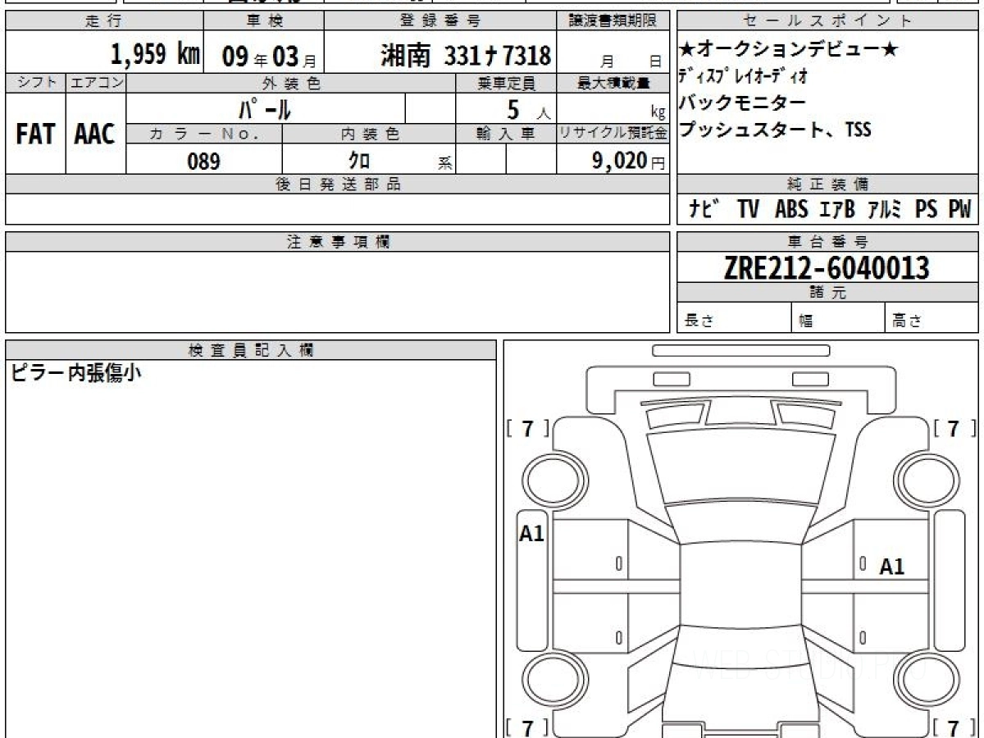Select the エアB equipment entry

click(837, 210)
